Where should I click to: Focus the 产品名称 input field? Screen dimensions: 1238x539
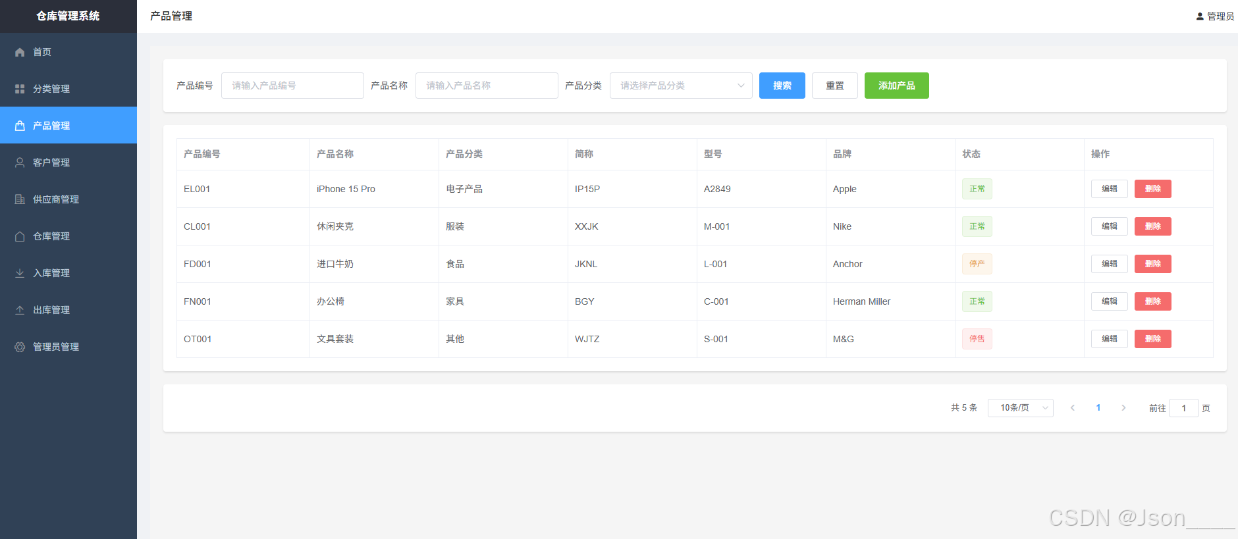pyautogui.click(x=487, y=86)
